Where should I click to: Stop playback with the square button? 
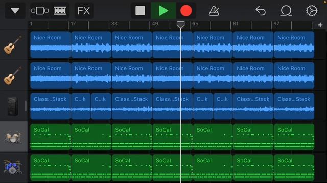coord(140,10)
